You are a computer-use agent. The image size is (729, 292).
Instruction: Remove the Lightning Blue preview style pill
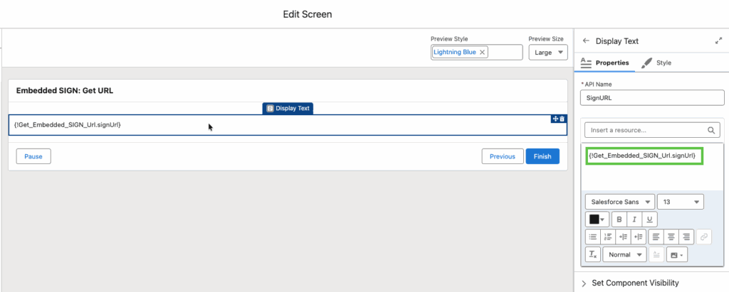coord(482,53)
